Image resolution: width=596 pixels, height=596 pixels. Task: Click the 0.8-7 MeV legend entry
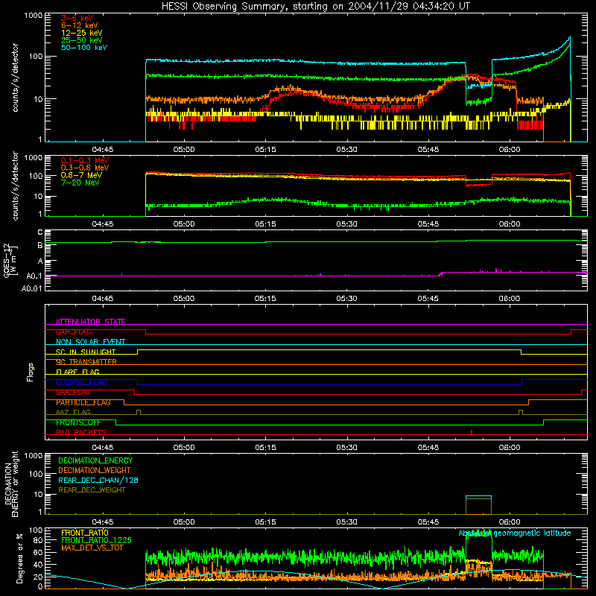pyautogui.click(x=81, y=175)
